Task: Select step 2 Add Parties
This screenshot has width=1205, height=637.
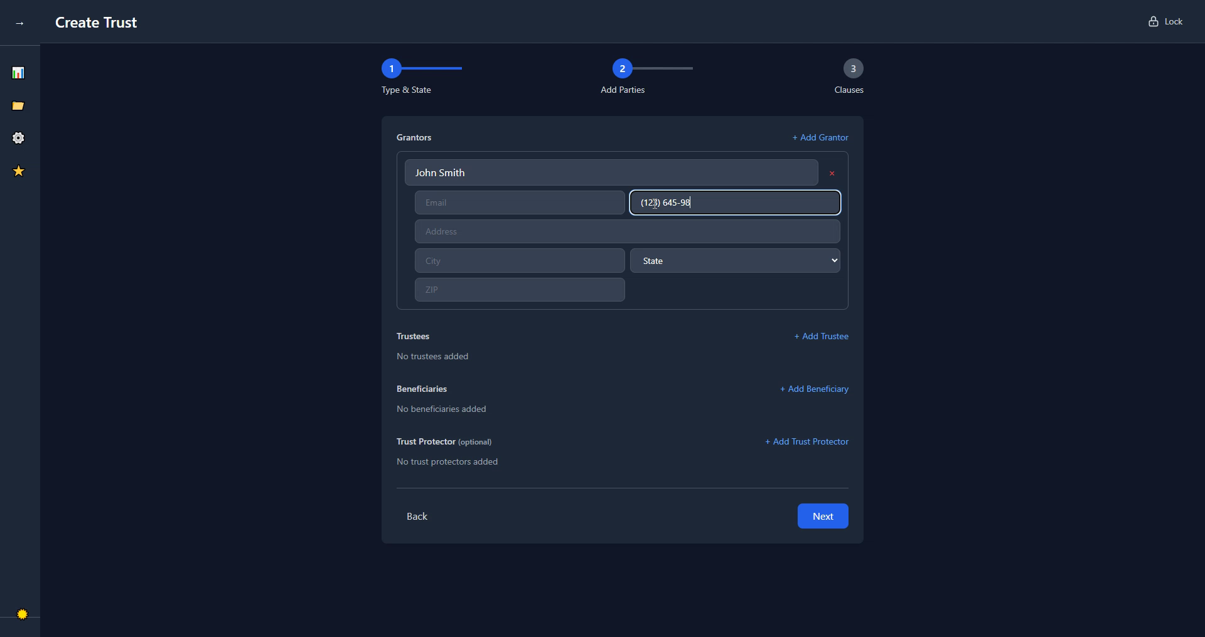Action: (x=623, y=68)
